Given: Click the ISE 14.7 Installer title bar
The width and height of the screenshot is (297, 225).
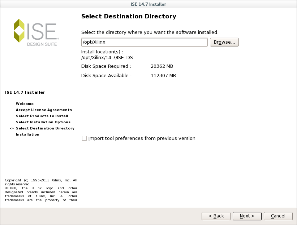Looking at the screenshot, I should coord(148,4).
